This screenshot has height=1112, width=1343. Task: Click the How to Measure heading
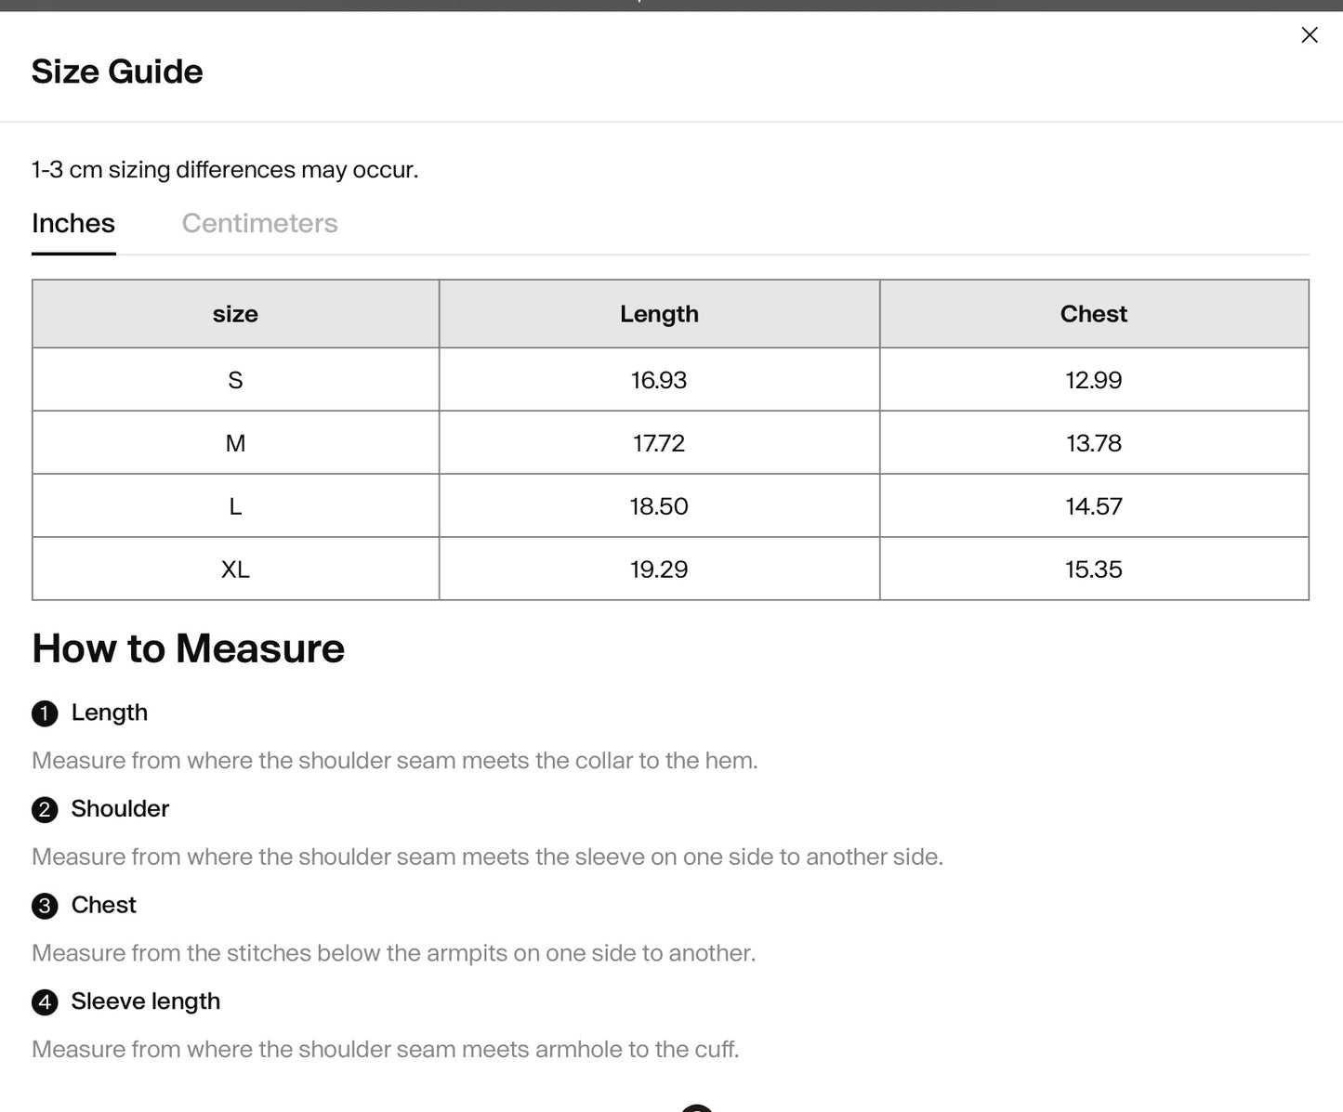189,648
